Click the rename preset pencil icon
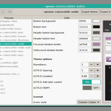This screenshot has width=111, height=111. click(3, 12)
